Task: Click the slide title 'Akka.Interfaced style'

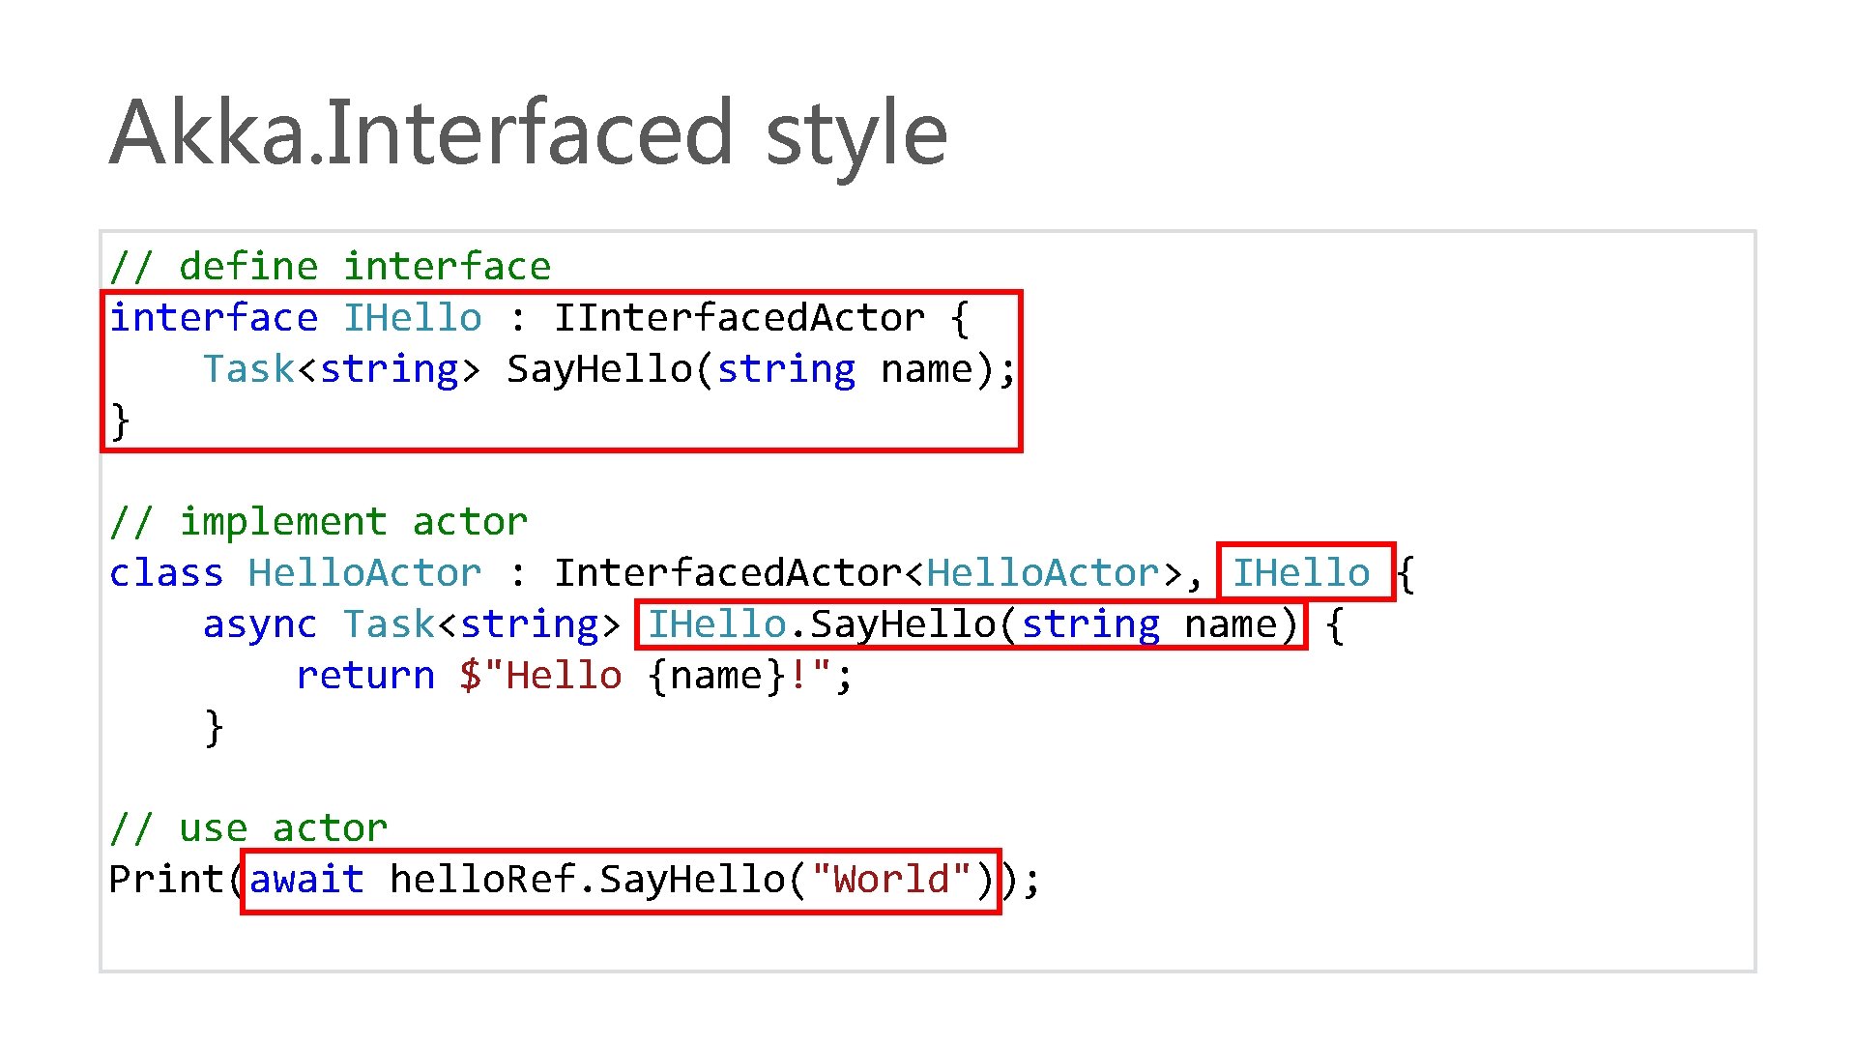Action: coord(528,133)
